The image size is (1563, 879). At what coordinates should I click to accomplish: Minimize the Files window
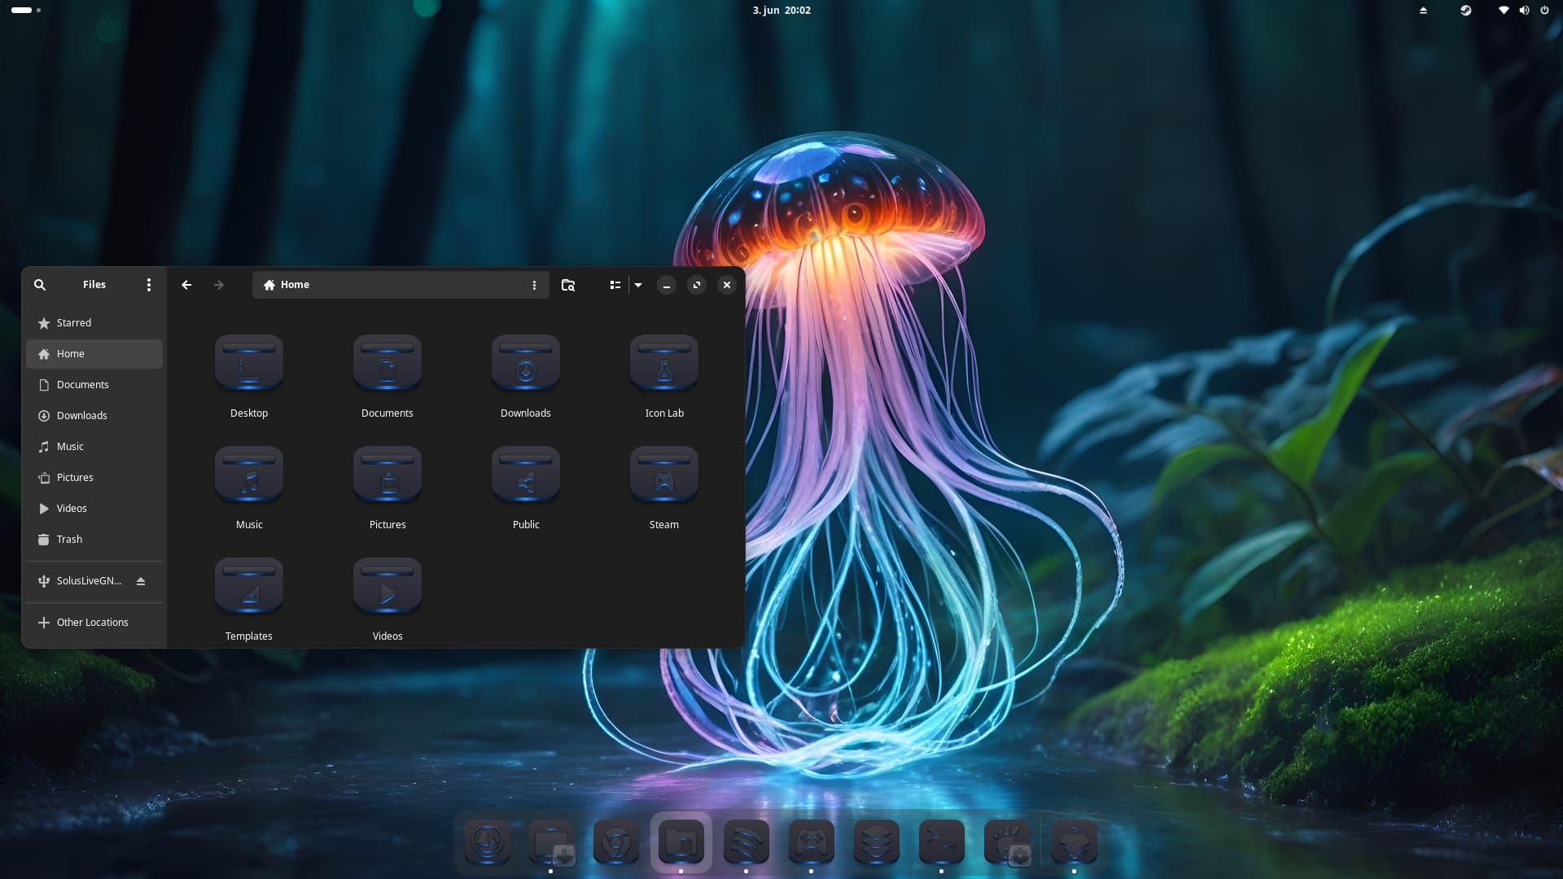click(x=667, y=285)
